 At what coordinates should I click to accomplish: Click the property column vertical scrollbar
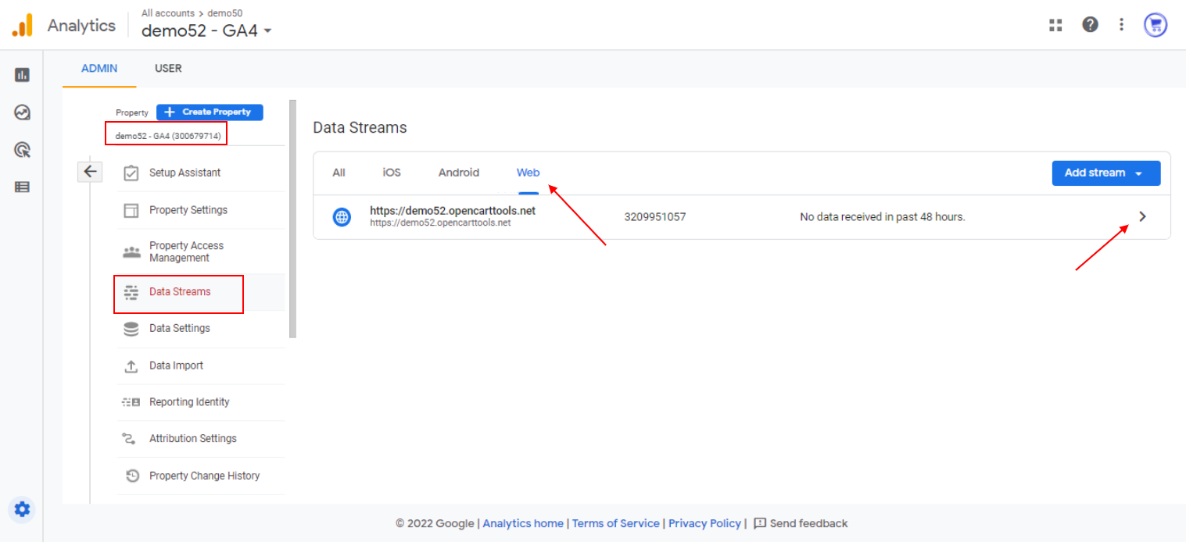(x=293, y=219)
